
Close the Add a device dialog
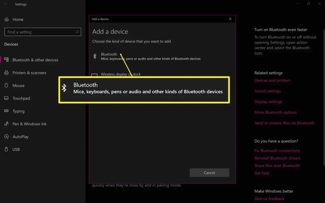(230, 19)
